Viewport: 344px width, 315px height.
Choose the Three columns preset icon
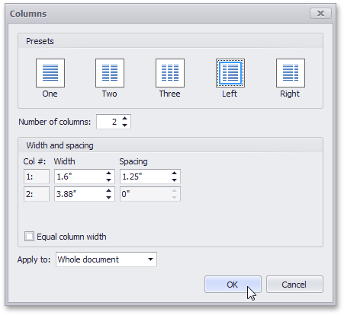click(170, 73)
